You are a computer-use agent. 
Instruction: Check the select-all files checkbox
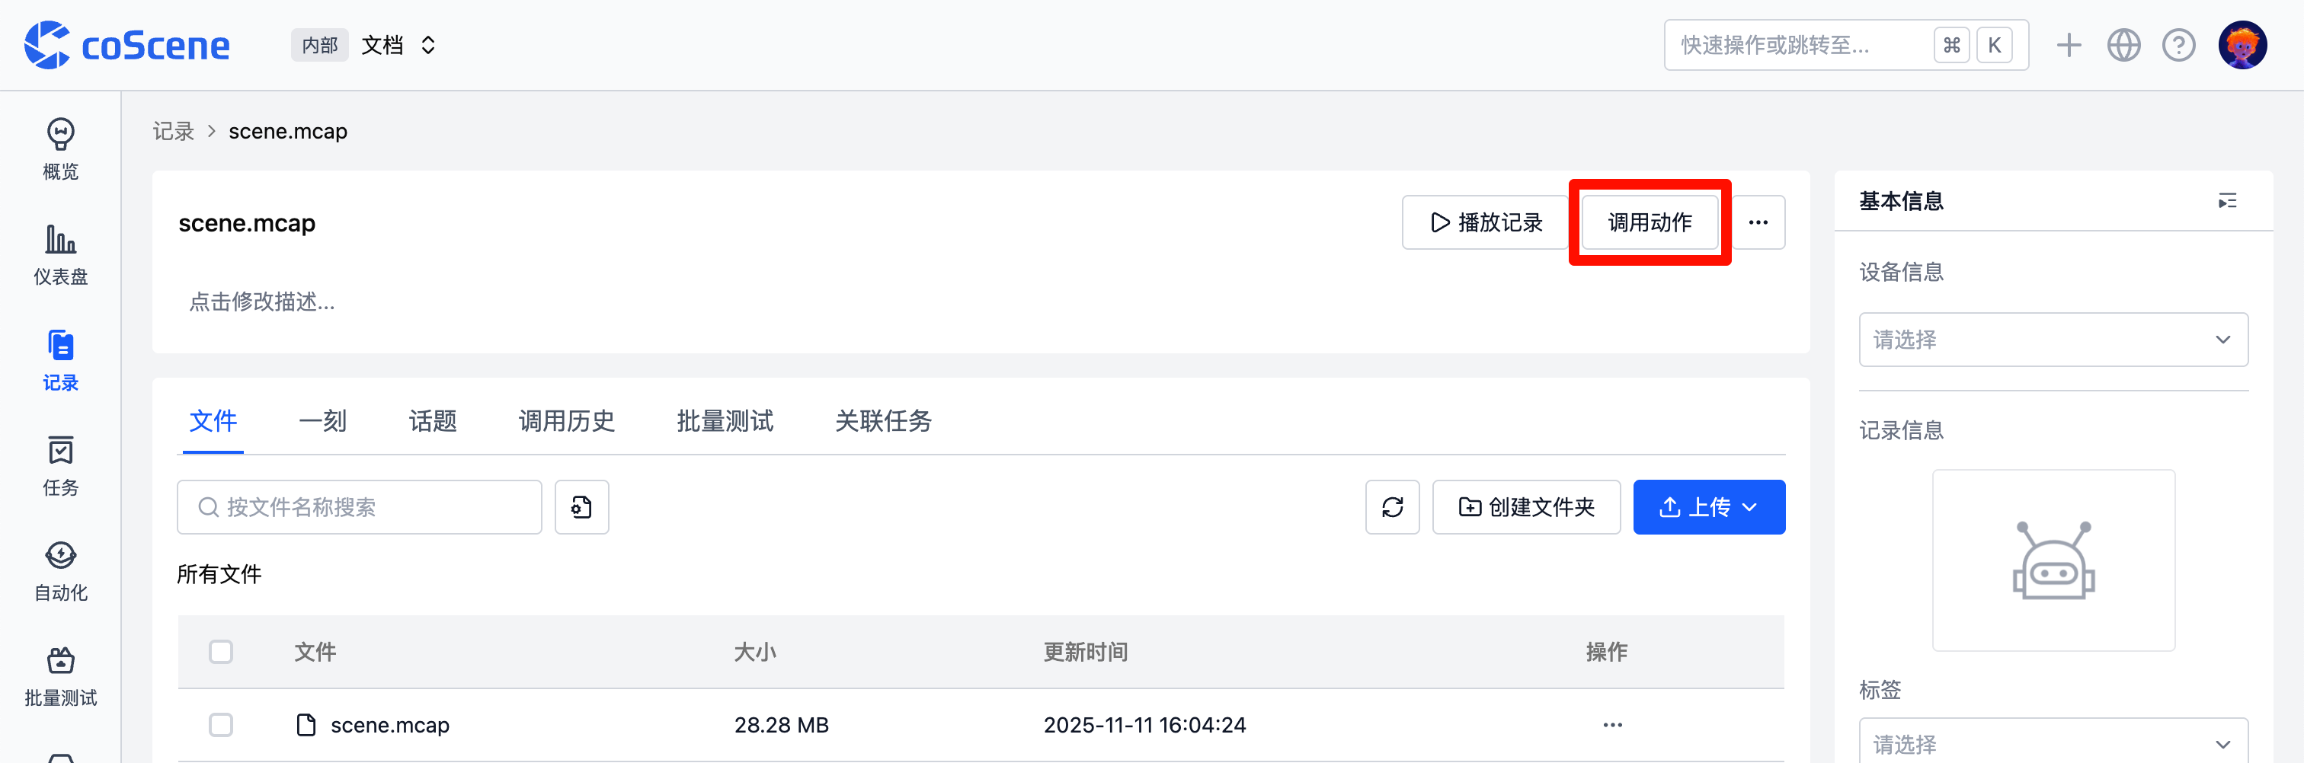pos(221,651)
